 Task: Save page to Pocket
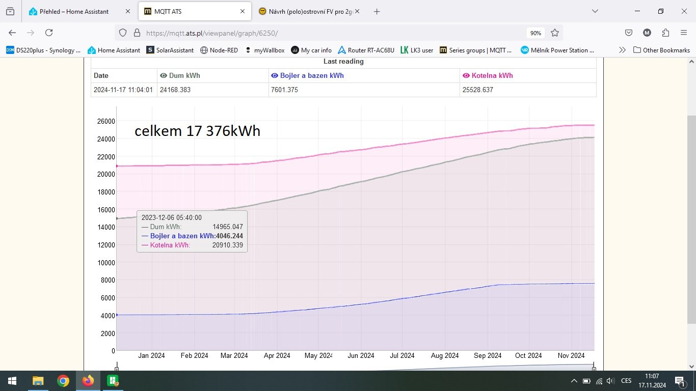click(x=629, y=33)
